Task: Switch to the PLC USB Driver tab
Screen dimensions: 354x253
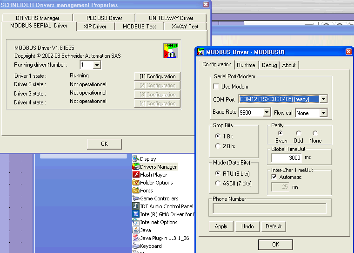Action: pyautogui.click(x=104, y=18)
